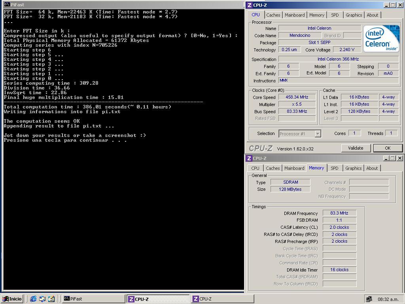Click the Total computation time line in PiFast
This screenshot has width=405, height=304.
pyautogui.click(x=87, y=107)
